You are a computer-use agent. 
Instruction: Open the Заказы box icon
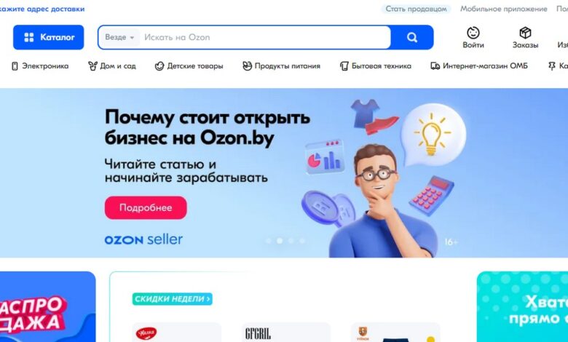tap(525, 33)
